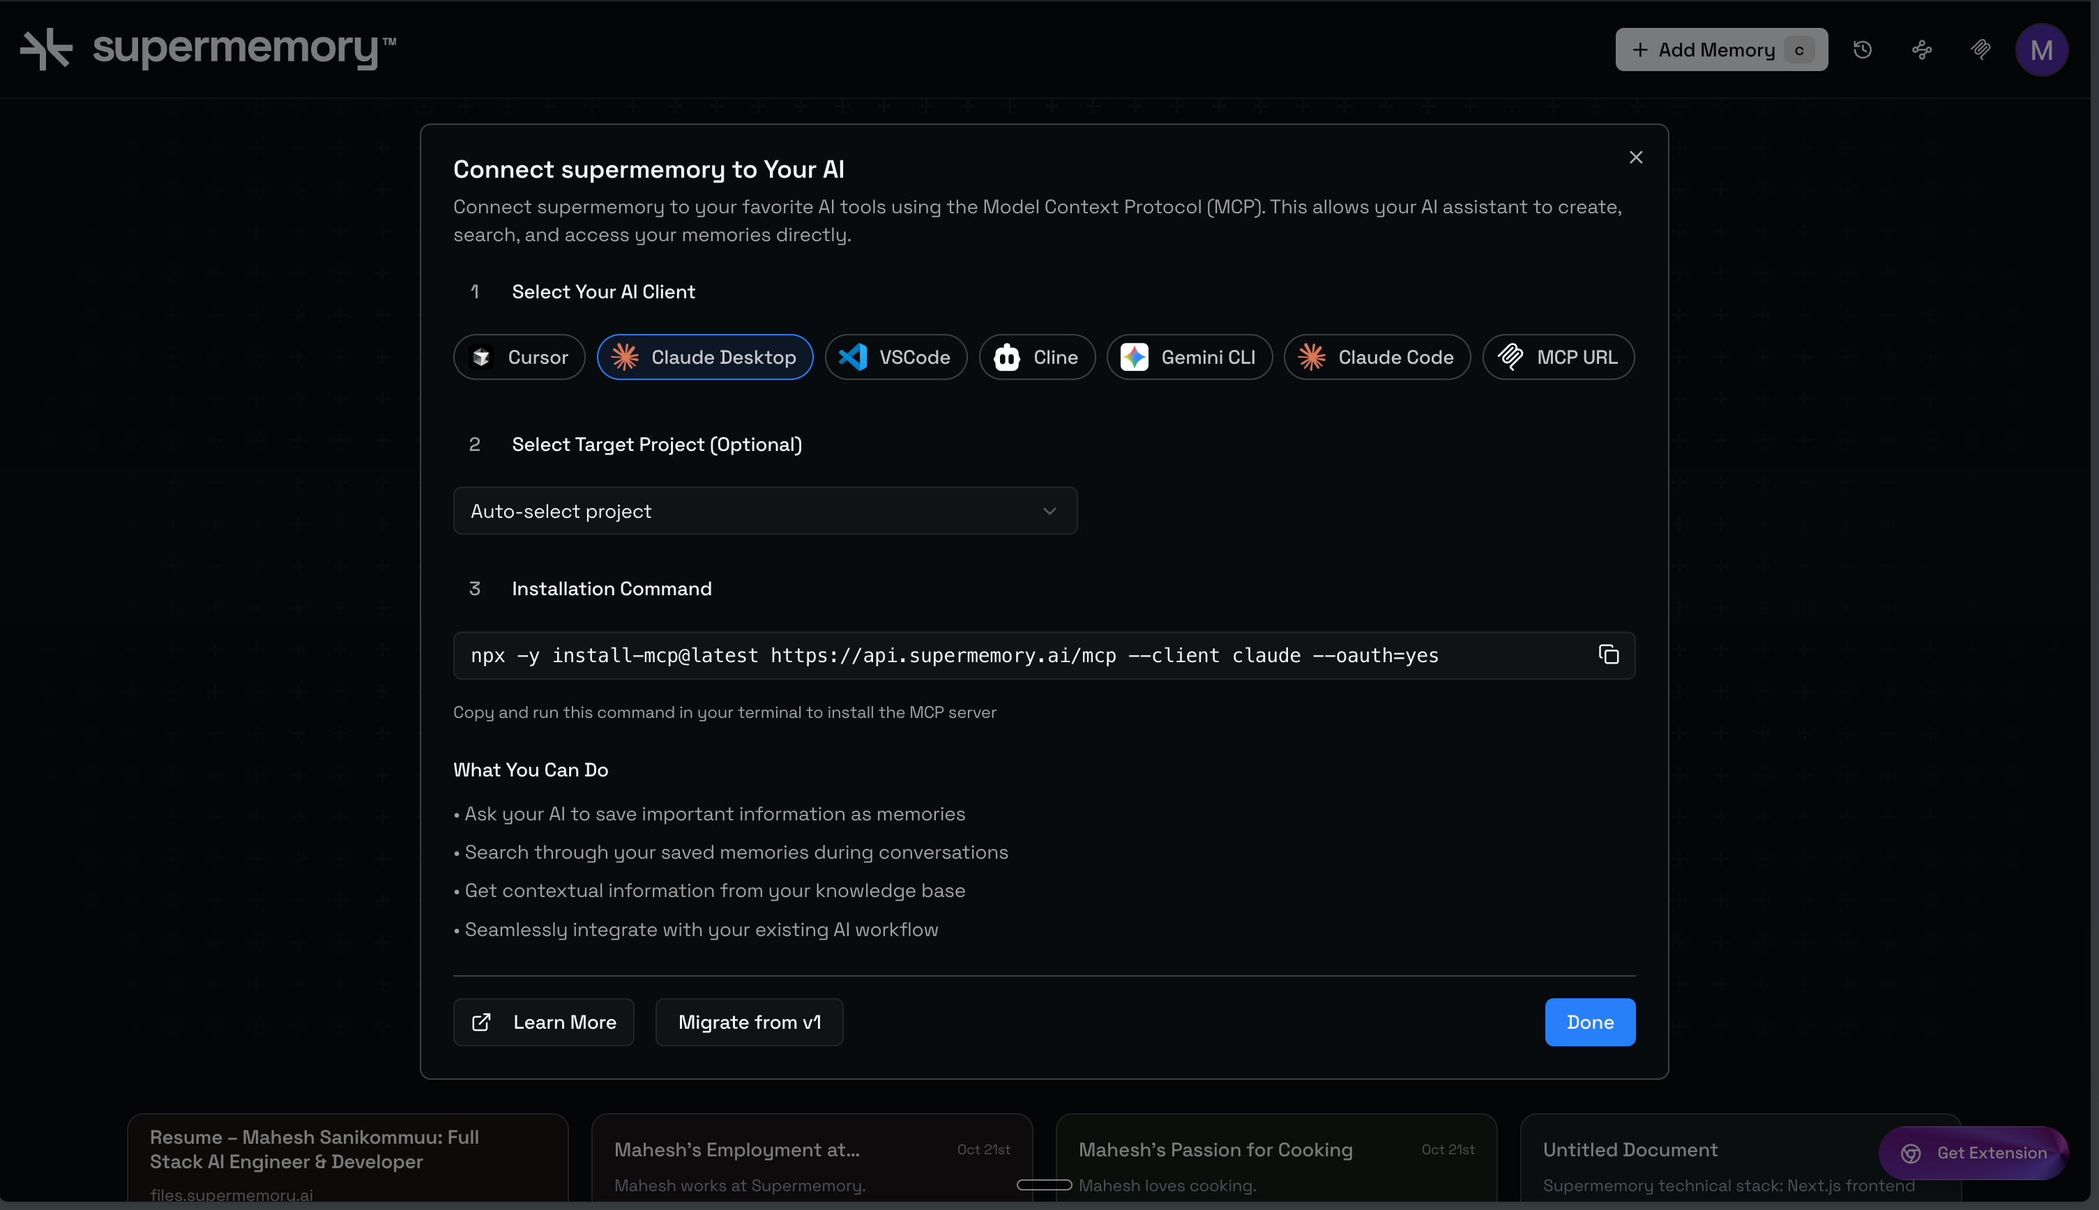Pick Cline as the AI client
Image resolution: width=2099 pixels, height=1210 pixels.
1037,358
